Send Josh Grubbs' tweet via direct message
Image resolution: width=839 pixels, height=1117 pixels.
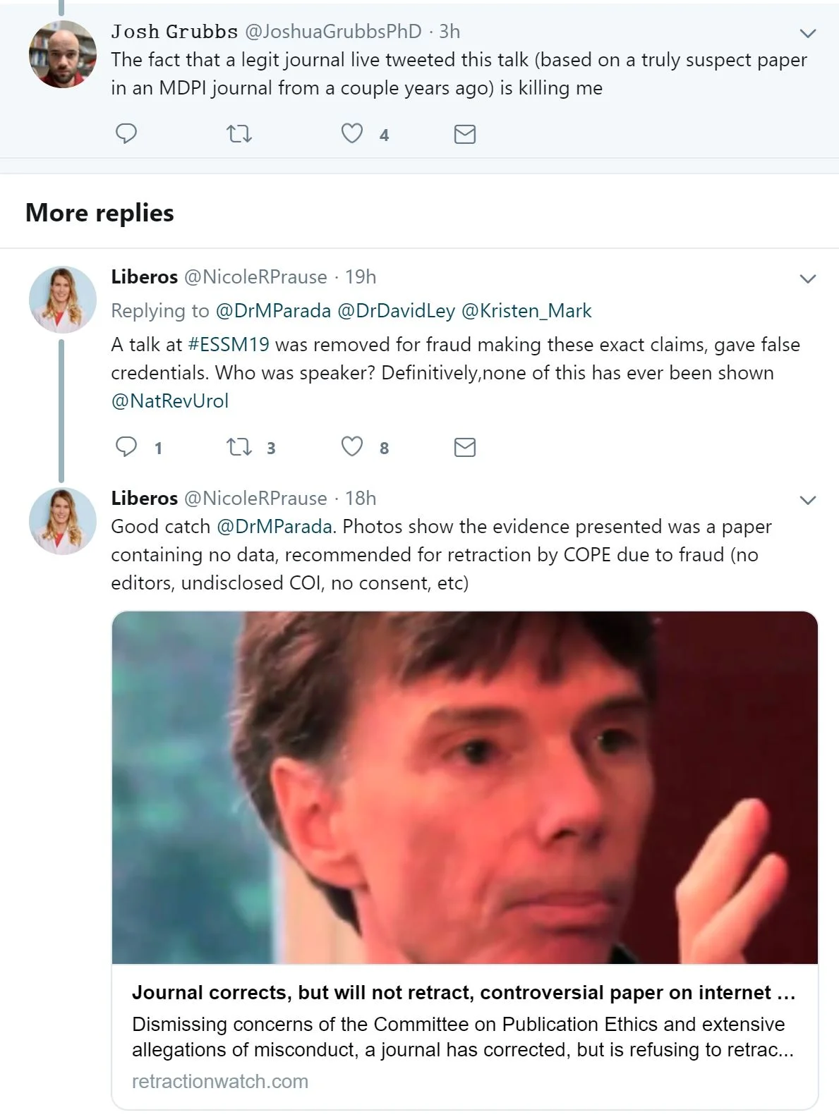(x=464, y=134)
